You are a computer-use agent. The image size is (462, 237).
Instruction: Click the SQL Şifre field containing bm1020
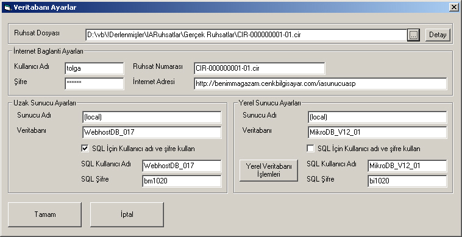[x=182, y=181]
